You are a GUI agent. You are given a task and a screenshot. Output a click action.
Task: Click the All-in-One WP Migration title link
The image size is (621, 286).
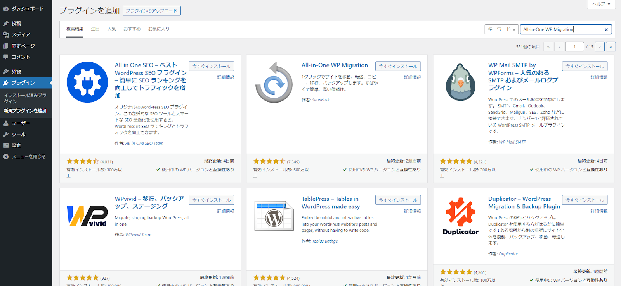point(335,65)
